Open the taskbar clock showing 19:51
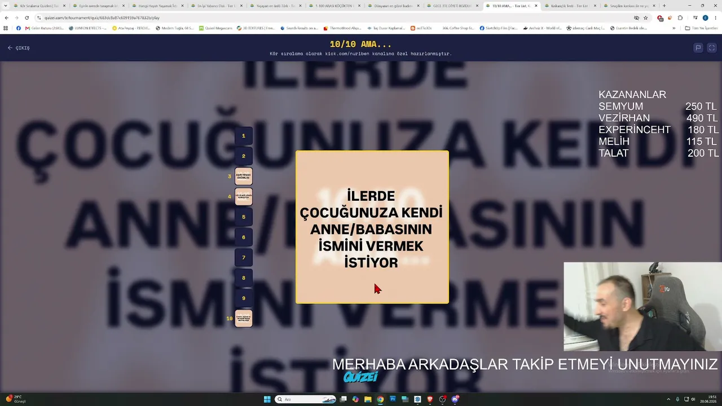 pyautogui.click(x=708, y=399)
